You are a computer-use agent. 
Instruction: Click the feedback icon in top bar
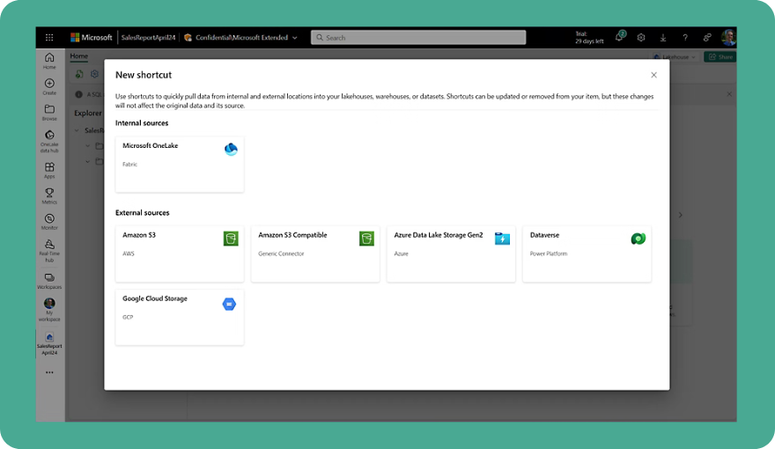pyautogui.click(x=707, y=38)
